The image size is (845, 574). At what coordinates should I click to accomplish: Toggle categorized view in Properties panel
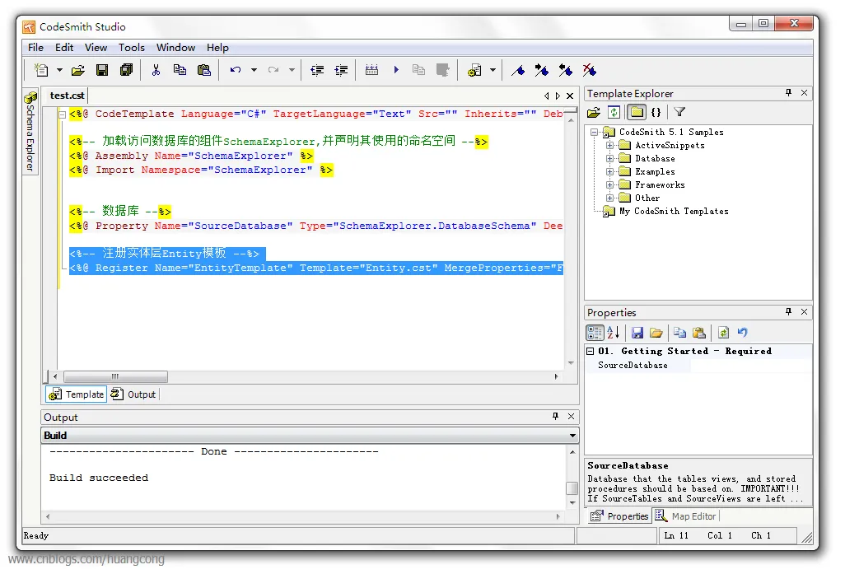point(594,333)
